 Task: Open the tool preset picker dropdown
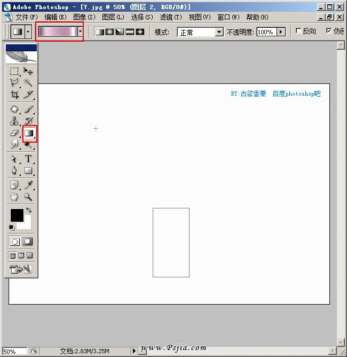tap(28, 32)
